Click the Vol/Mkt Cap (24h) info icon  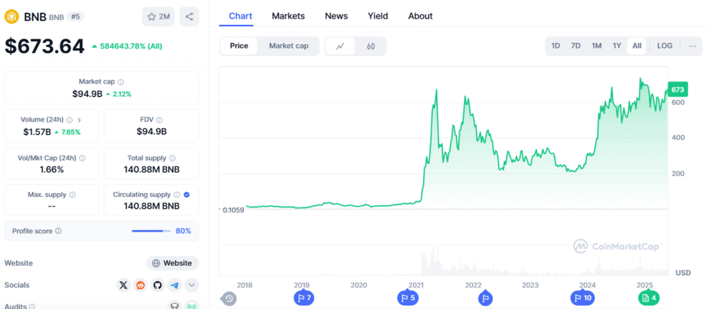click(x=82, y=158)
